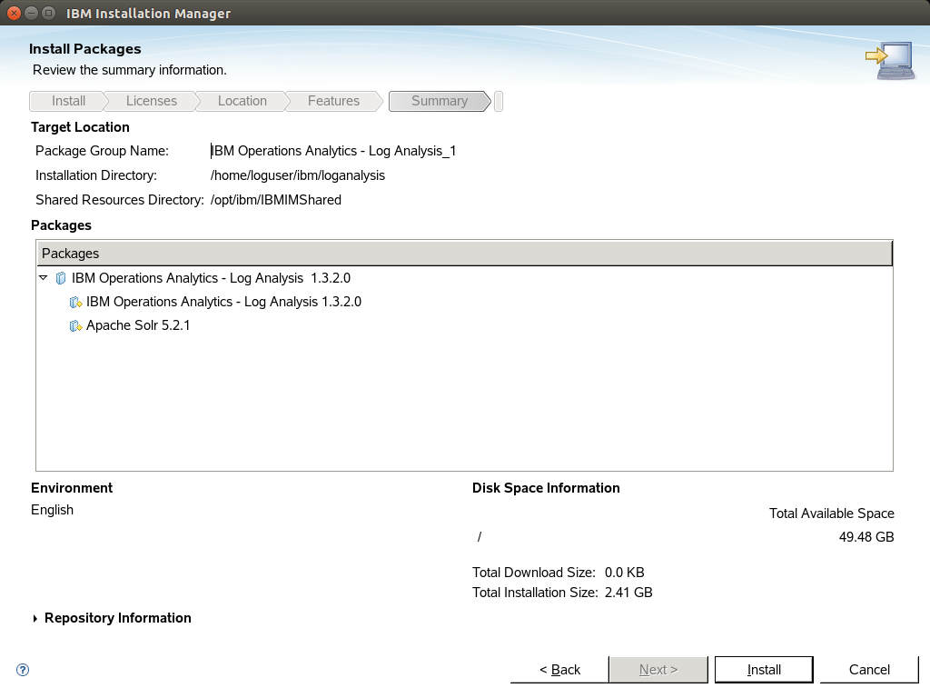Close the IBM Installation Manager window
This screenshot has height=698, width=930.
click(x=14, y=13)
